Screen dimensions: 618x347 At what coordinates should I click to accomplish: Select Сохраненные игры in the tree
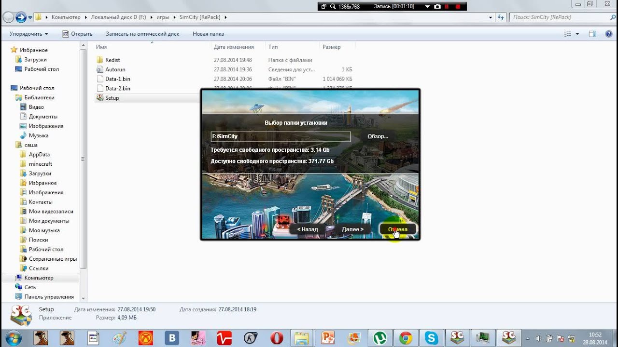(53, 259)
